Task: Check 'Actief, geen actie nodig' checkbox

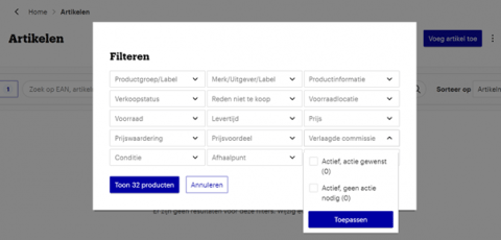Action: (314, 188)
